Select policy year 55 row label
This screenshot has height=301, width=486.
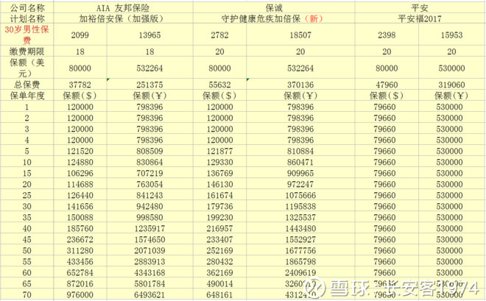tap(27, 262)
